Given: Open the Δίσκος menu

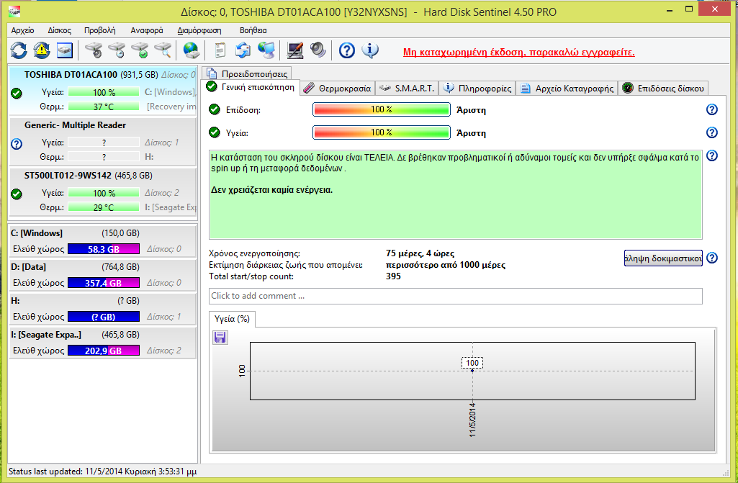Looking at the screenshot, I should (x=59, y=30).
